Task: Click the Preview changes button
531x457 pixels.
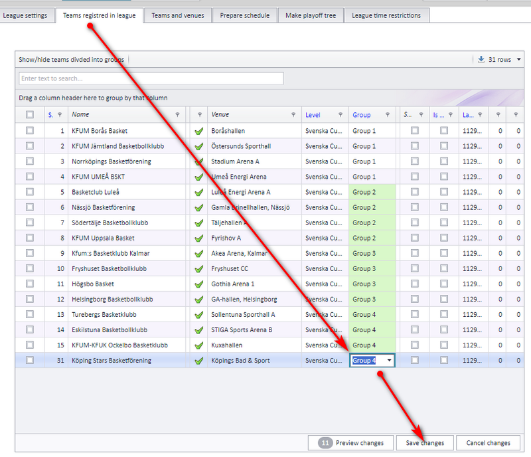Action: point(351,443)
